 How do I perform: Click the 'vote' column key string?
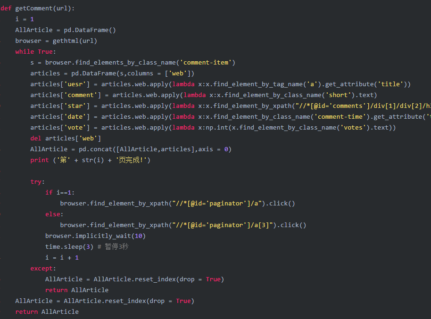[x=75, y=128]
